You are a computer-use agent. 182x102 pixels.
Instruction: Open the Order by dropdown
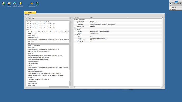(51, 18)
